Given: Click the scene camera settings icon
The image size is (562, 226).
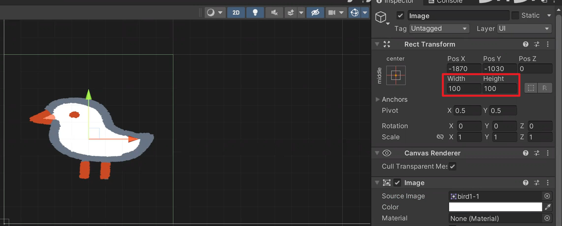Looking at the screenshot, I should pos(332,13).
